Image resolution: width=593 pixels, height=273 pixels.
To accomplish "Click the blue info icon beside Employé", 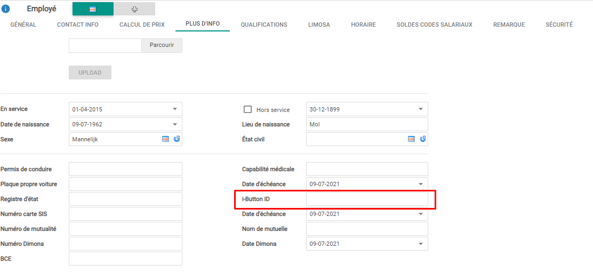I will pos(6,9).
